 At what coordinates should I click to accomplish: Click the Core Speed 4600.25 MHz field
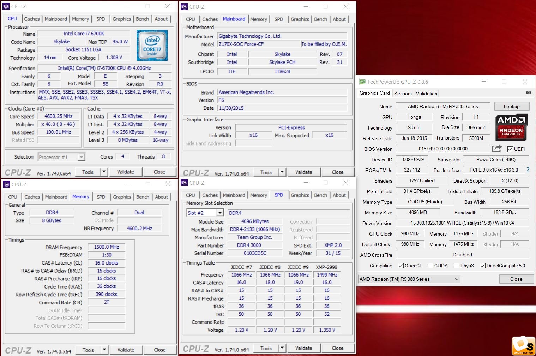click(59, 116)
